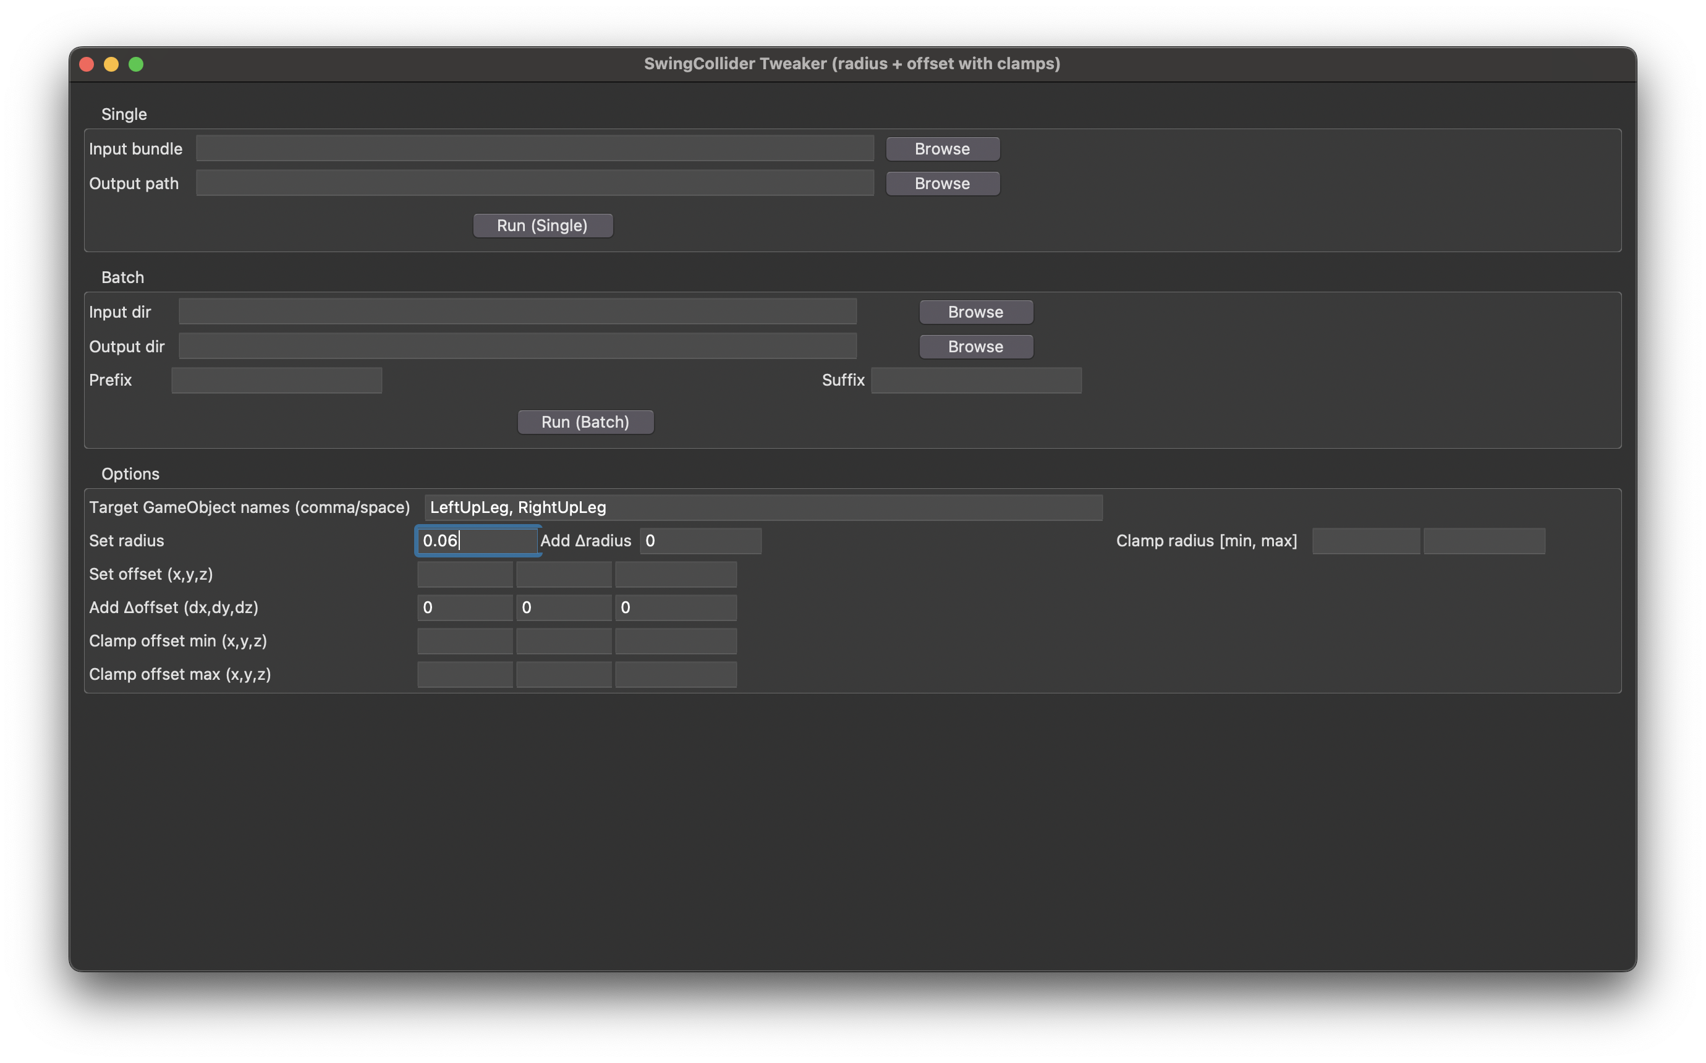
Task: Focus the Output path text field
Action: point(534,183)
